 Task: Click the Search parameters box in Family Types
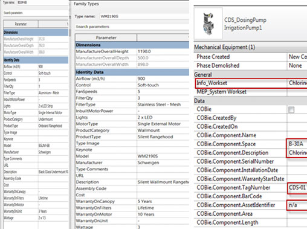tap(132, 27)
